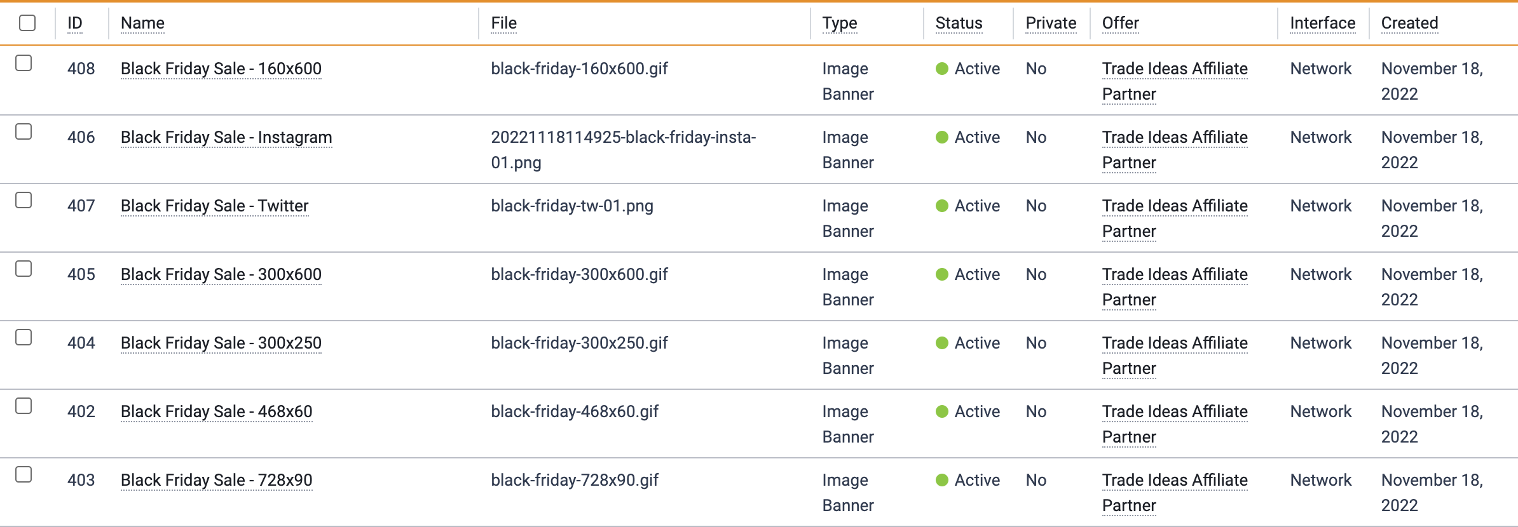
Task: Tick the checkbox beside ID 407
Action: [24, 200]
